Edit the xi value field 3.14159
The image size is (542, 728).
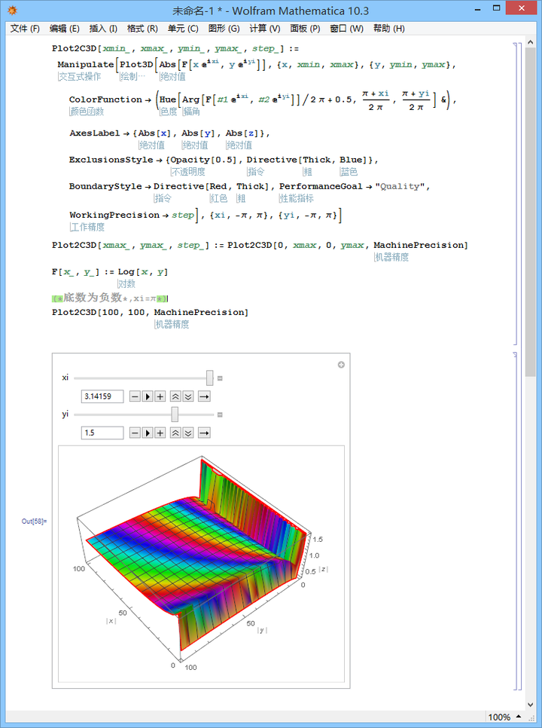[102, 396]
